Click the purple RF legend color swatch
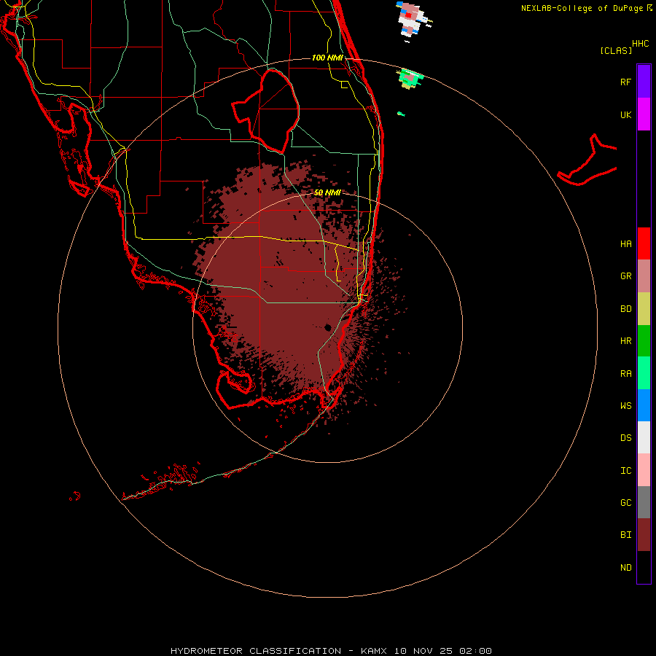The image size is (656, 656). [644, 82]
